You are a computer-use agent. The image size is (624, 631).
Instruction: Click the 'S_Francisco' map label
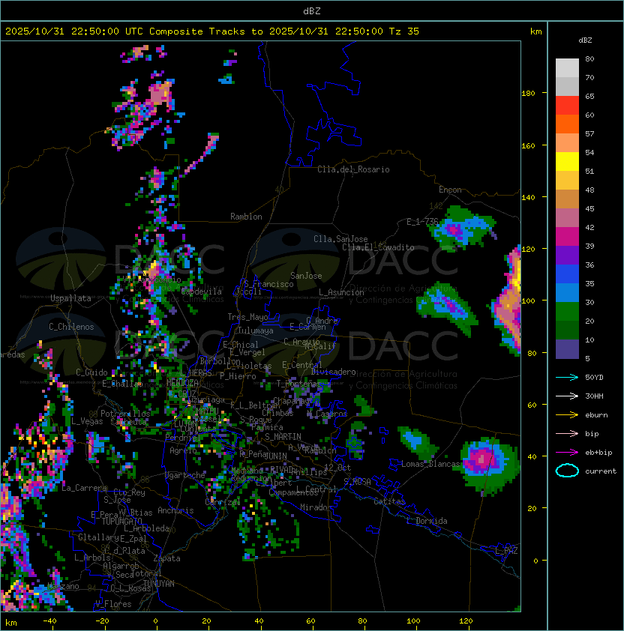pos(268,284)
